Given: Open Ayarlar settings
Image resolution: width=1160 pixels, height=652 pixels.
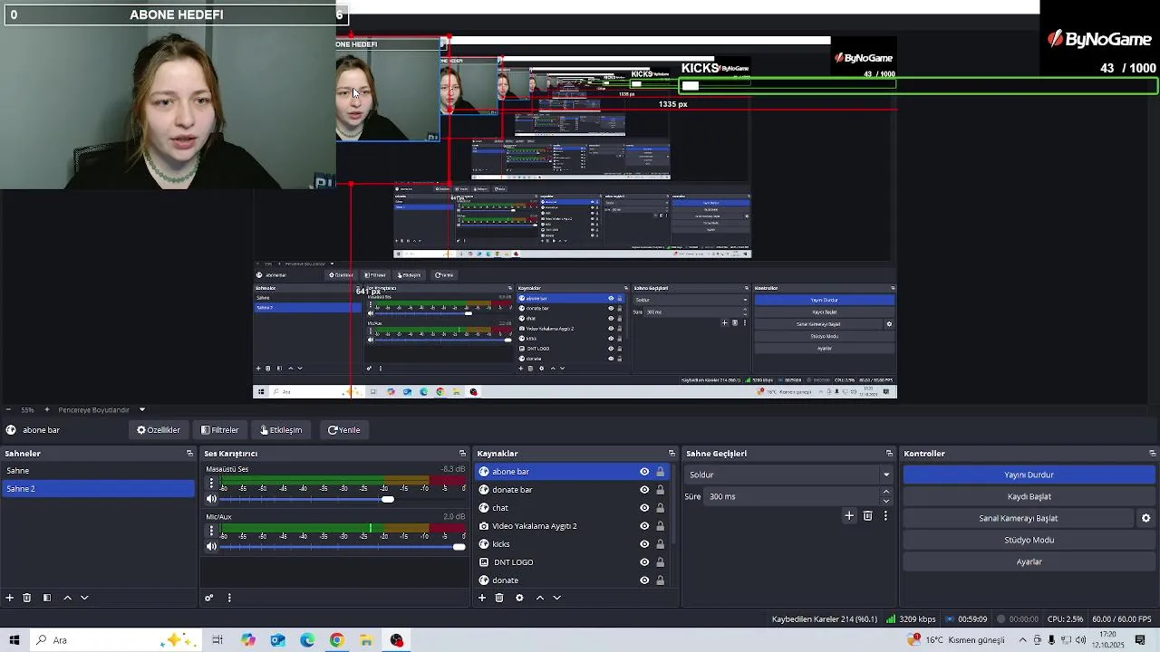Looking at the screenshot, I should point(1029,561).
